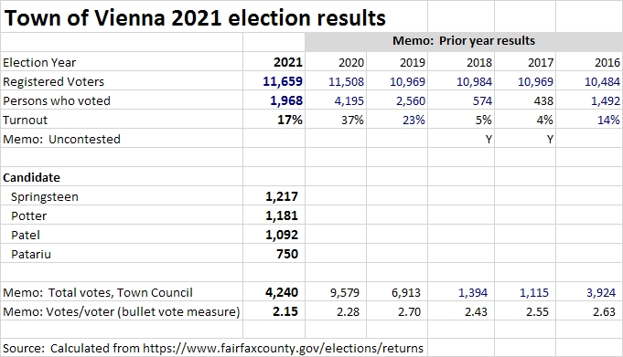Open the fairfaxcounty.gov elections returns source link

[x=283, y=348]
